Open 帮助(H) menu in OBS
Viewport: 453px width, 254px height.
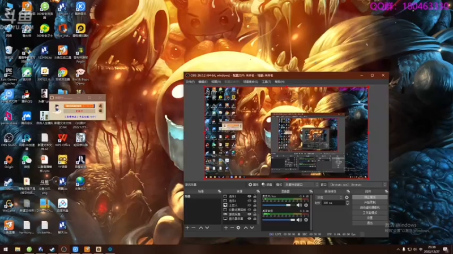pyautogui.click(x=279, y=82)
